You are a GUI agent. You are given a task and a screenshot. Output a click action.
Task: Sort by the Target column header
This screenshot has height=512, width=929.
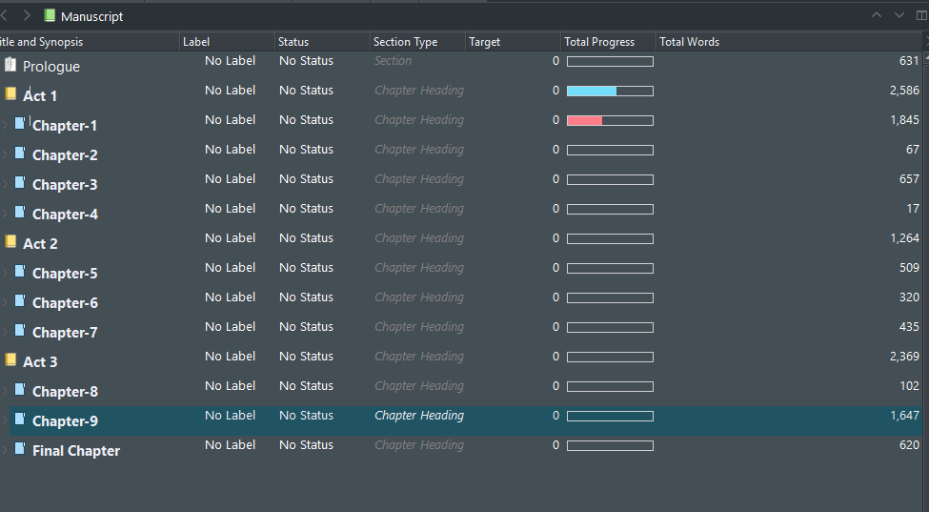pyautogui.click(x=513, y=42)
